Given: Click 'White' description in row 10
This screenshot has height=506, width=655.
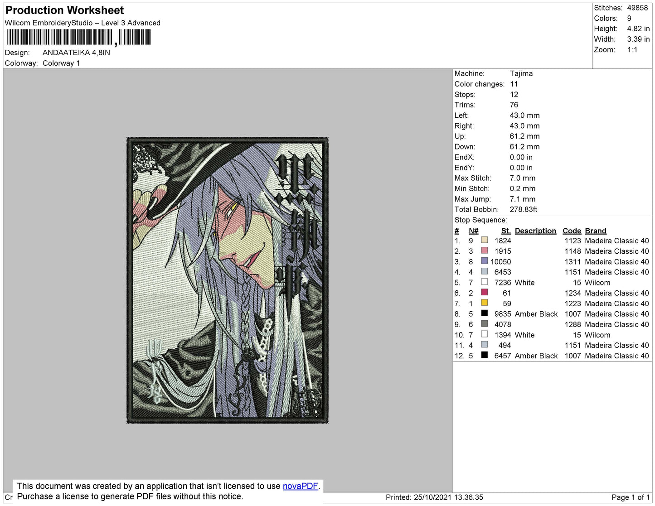Looking at the screenshot, I should [525, 335].
